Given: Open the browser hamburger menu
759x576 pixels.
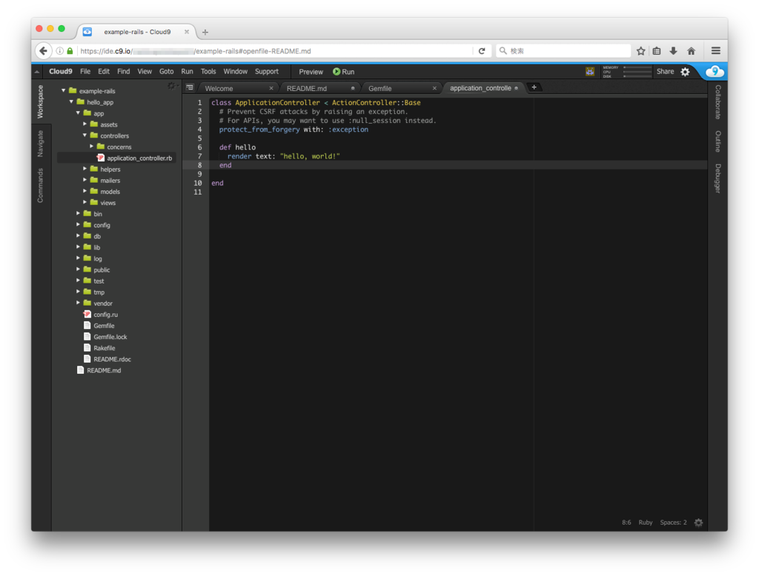Looking at the screenshot, I should 716,51.
